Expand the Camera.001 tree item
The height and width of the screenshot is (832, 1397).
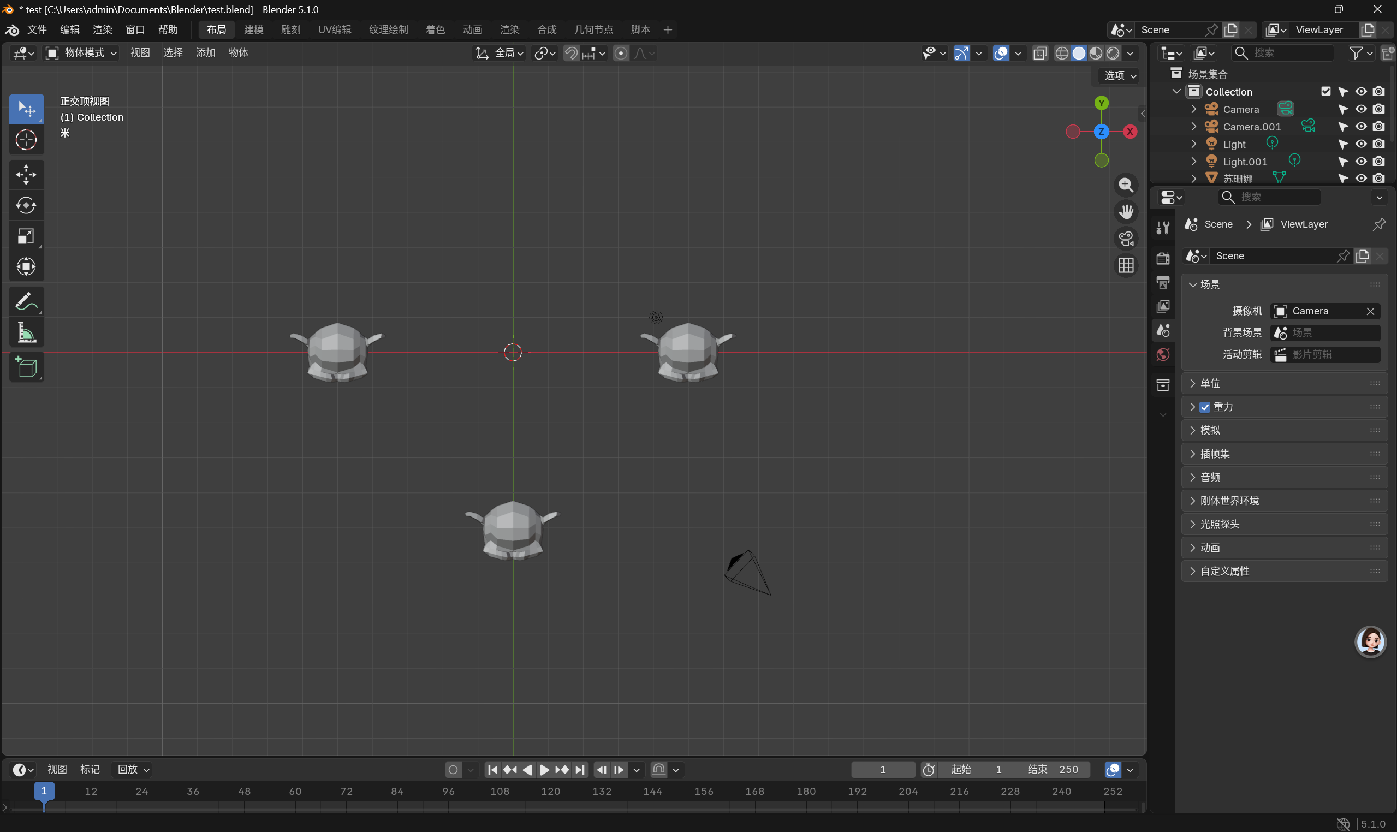click(1193, 127)
